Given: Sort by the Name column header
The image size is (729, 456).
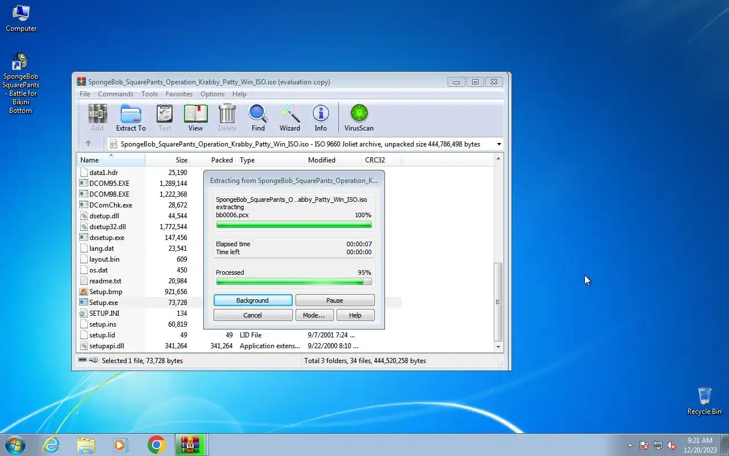Looking at the screenshot, I should pyautogui.click(x=111, y=160).
